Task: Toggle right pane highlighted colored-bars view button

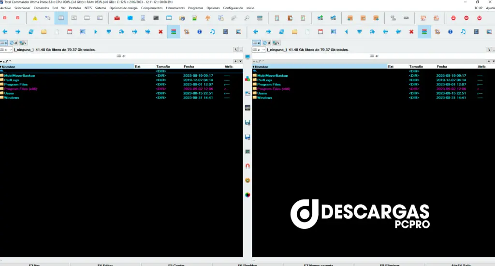Action: click(424, 31)
